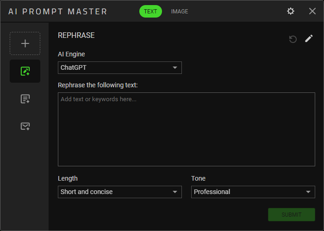Viewport: 324px width, 231px height.
Task: Click the arrow next to ChatGPT
Action: (x=175, y=68)
